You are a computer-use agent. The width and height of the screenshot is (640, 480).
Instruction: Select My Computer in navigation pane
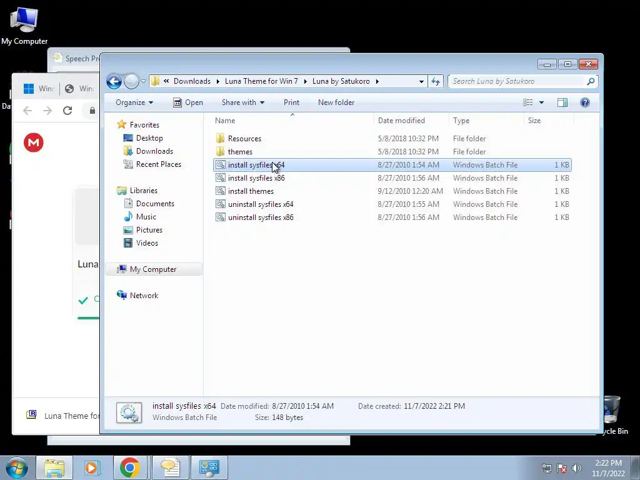click(x=153, y=269)
